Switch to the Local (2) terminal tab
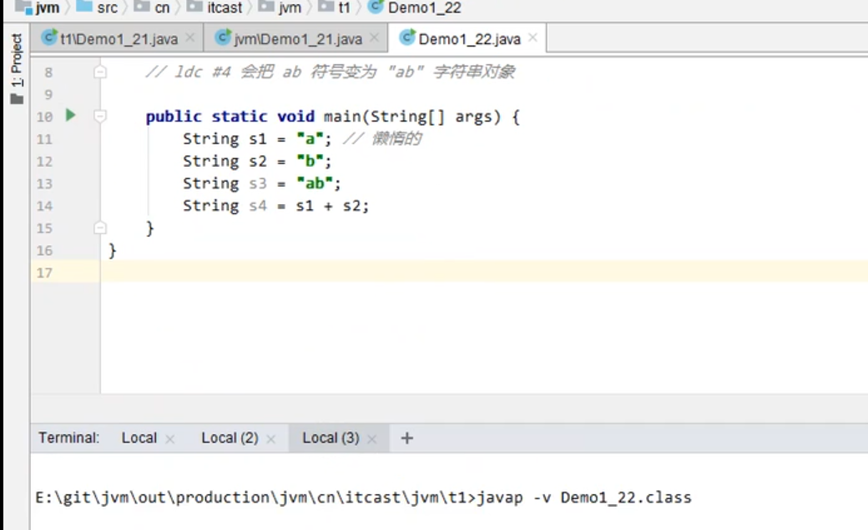 230,437
